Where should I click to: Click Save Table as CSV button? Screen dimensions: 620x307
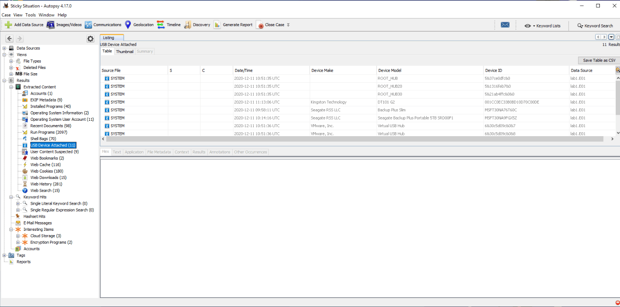click(x=599, y=60)
